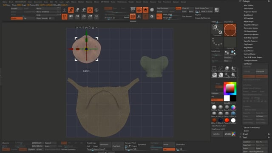Expand Decimation Master in Zplugin
Image resolution: width=272 pixels, height=153 pixels.
[251, 28]
